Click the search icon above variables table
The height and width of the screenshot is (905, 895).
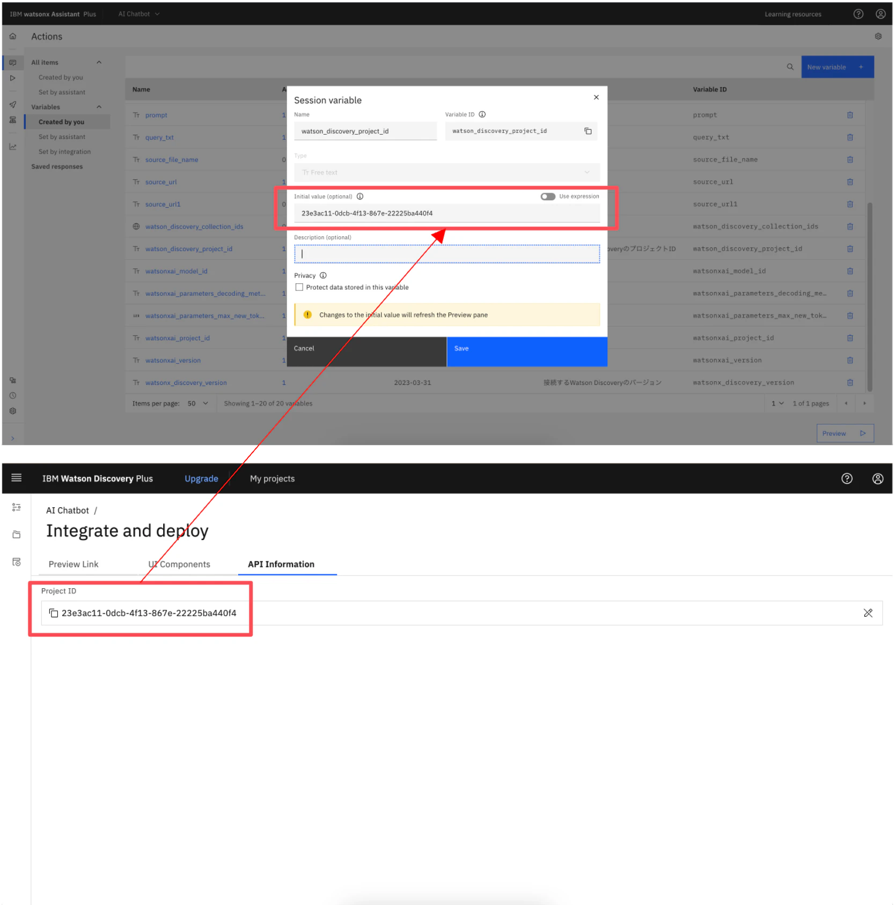click(x=790, y=67)
